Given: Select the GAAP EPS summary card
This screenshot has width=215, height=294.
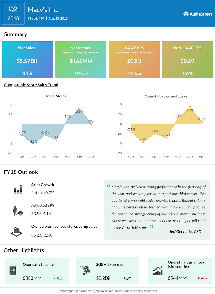Looking at the screenshot, I should 134,60.
